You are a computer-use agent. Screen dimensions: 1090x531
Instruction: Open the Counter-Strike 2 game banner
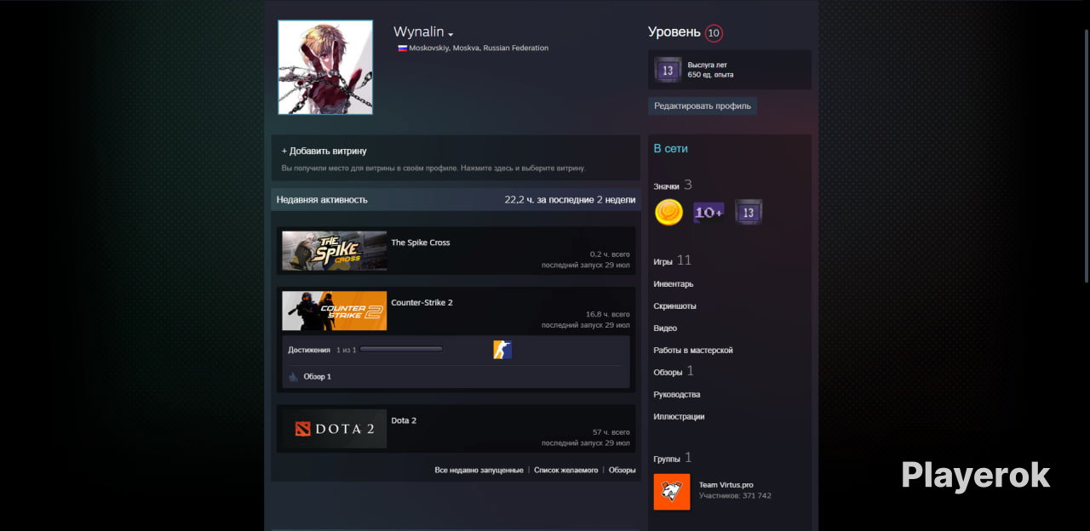pyautogui.click(x=335, y=311)
